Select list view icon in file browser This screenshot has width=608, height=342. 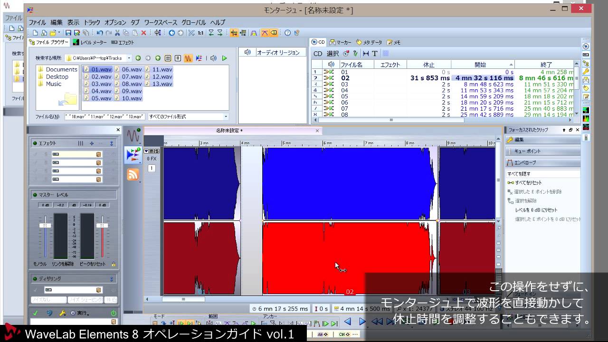[x=178, y=58]
